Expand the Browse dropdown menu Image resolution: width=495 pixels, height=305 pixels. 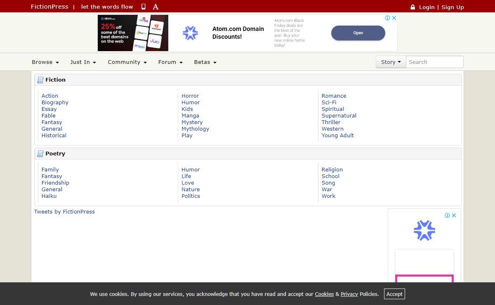tap(45, 62)
